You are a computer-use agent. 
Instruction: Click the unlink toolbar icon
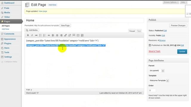70,35
